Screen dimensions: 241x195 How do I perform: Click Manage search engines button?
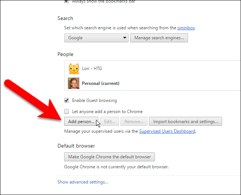pyautogui.click(x=159, y=38)
